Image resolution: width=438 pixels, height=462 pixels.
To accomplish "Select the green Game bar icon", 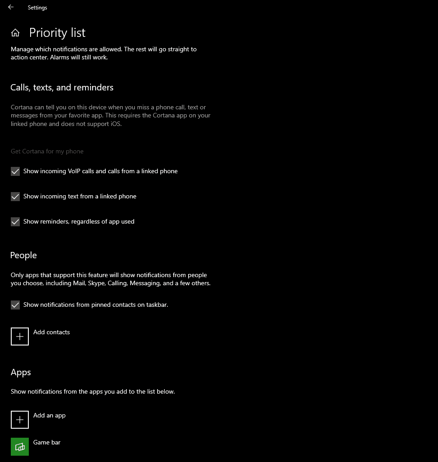I will pos(20,447).
